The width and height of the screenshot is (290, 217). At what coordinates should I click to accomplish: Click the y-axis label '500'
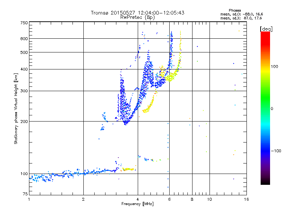24,52
